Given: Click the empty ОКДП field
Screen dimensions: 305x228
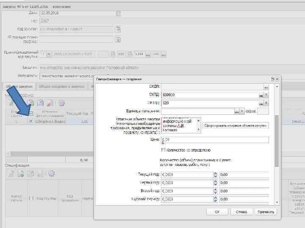Looking at the screenshot, I should tap(212, 87).
